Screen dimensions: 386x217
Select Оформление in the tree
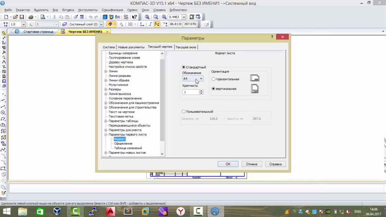coord(123,144)
